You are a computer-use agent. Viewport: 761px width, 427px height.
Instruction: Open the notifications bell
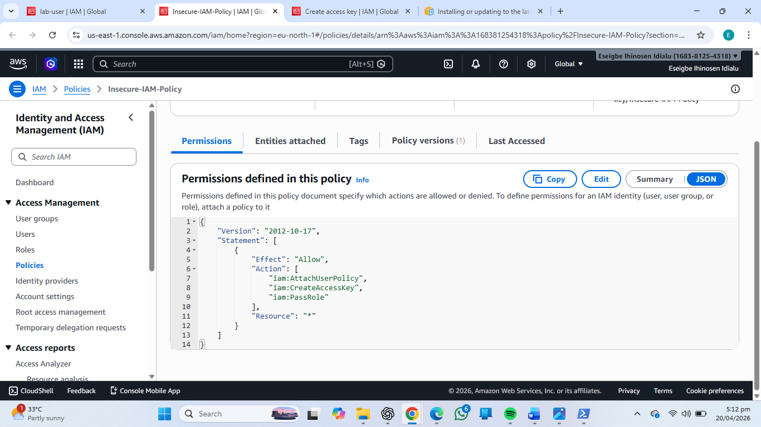tap(476, 64)
